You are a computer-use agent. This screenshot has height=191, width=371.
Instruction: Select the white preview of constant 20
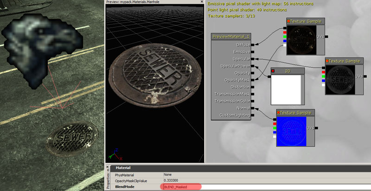(x=286, y=90)
